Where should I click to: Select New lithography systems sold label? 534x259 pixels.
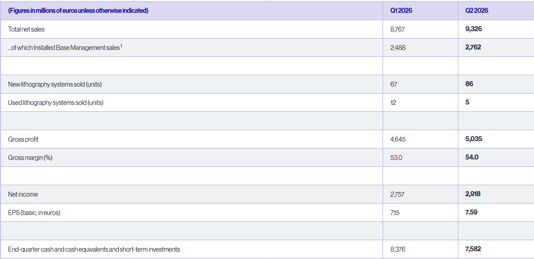tap(55, 84)
